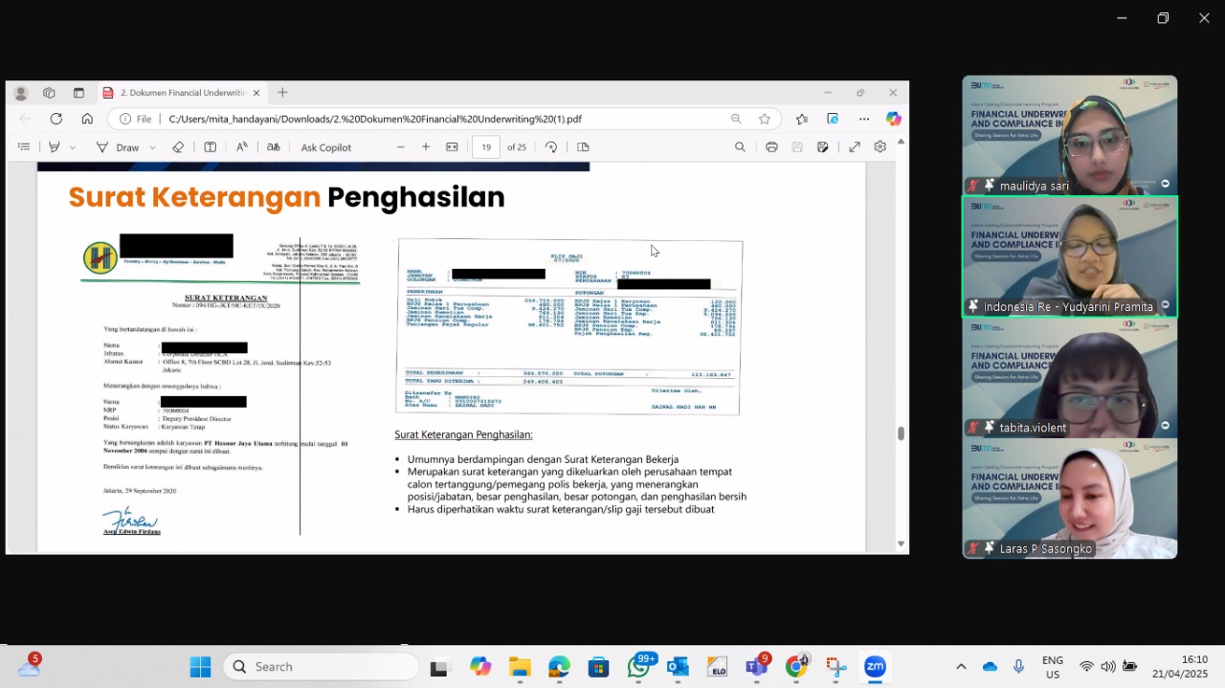Click the PDF vertical scrollbar thumb
The width and height of the screenshot is (1225, 688).
coord(901,433)
